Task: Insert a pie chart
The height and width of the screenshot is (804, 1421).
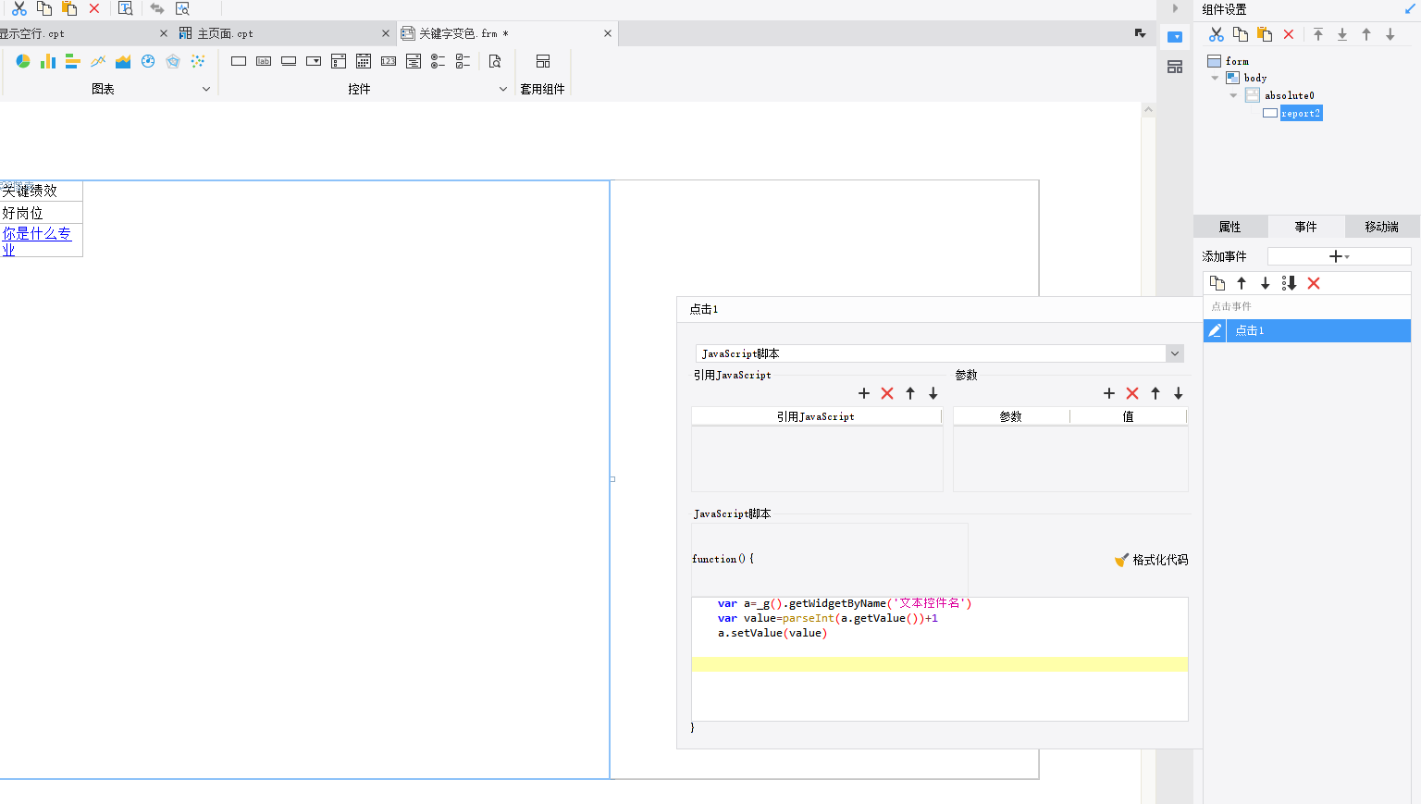Action: pos(23,61)
